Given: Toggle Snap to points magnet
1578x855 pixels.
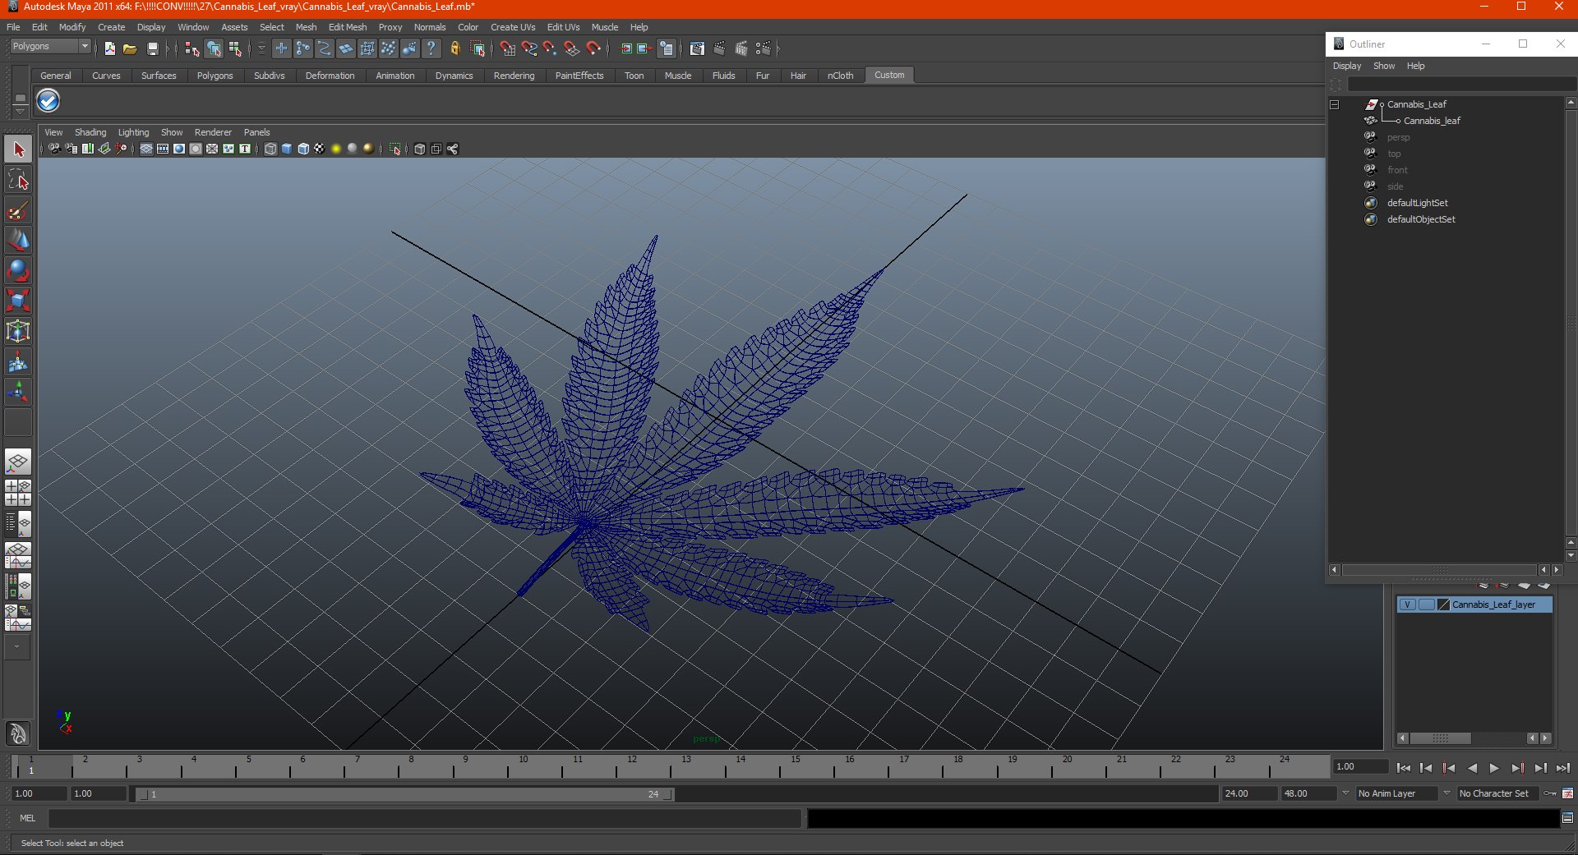Looking at the screenshot, I should [x=550, y=48].
